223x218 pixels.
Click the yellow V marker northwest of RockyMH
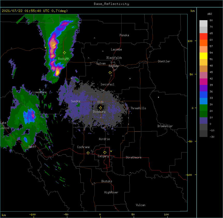point(45,48)
